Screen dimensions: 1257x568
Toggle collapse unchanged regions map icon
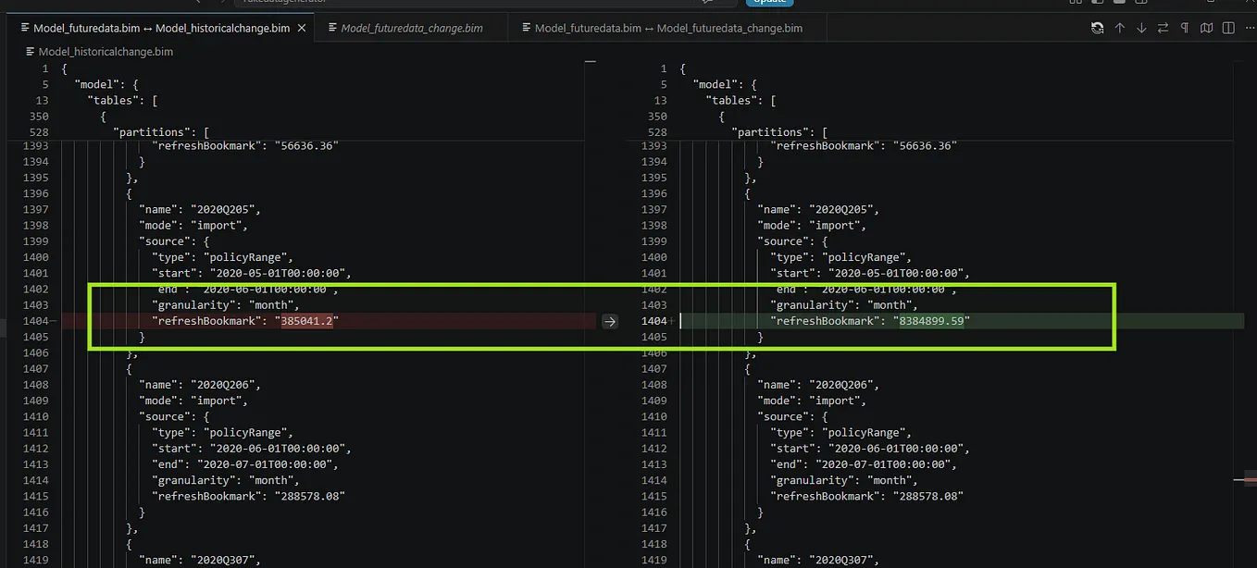click(1206, 28)
